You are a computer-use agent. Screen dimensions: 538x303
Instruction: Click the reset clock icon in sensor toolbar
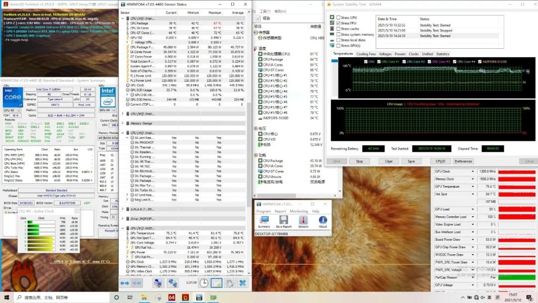click(204, 283)
